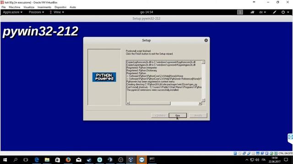Open VirtualBox Aiuto menu
The height and width of the screenshot is (164, 293).
point(73,7)
